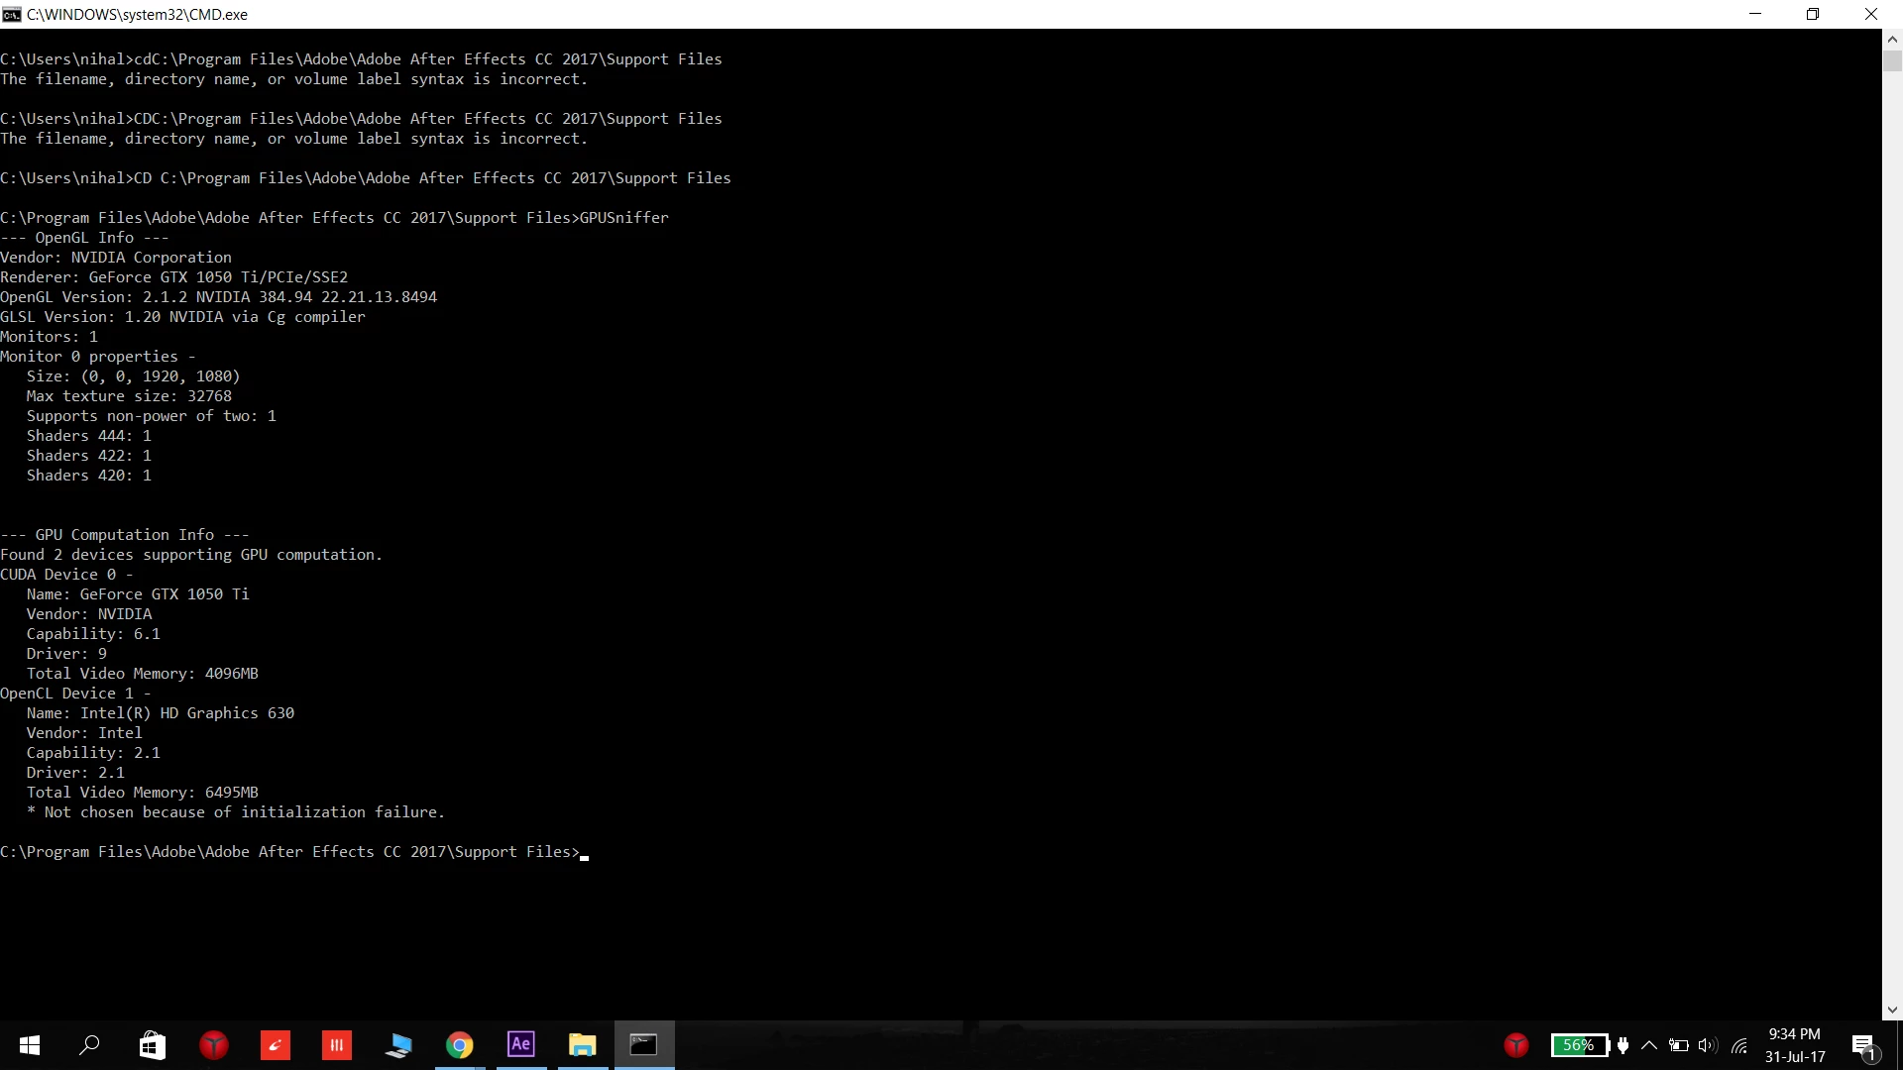Click the 56% battery indicator
The height and width of the screenshot is (1070, 1903).
(x=1579, y=1045)
